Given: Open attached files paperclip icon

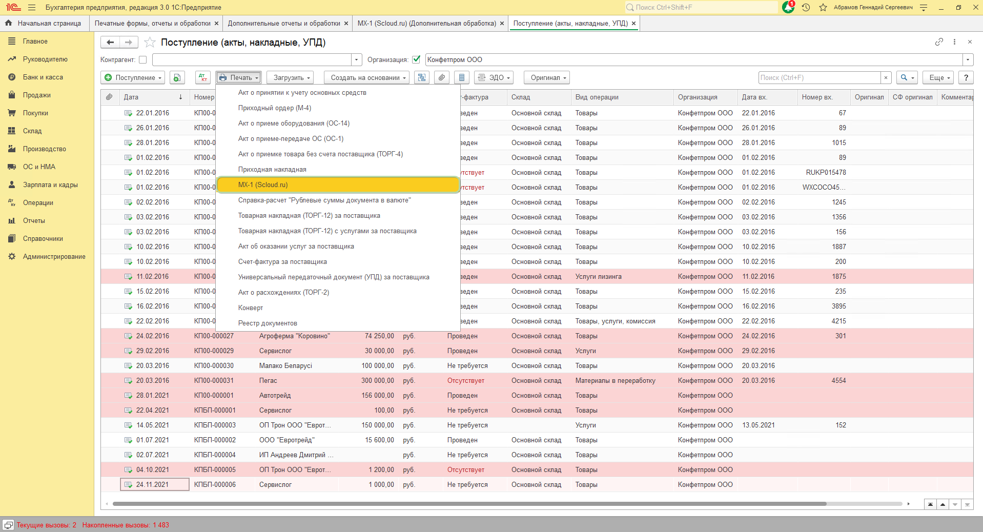Looking at the screenshot, I should pos(442,78).
